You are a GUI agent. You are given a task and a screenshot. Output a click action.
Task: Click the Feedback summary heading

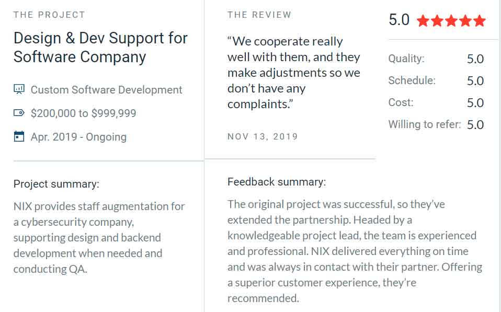pos(277,182)
